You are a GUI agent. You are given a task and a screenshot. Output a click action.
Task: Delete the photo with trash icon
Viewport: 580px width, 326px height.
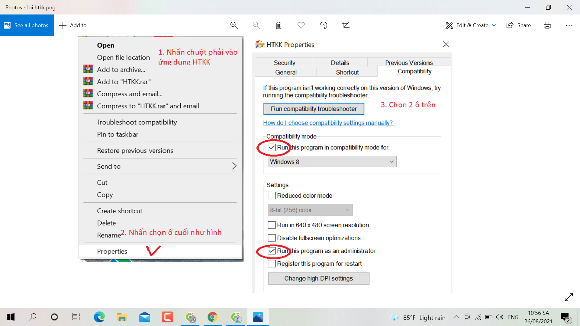coord(279,25)
